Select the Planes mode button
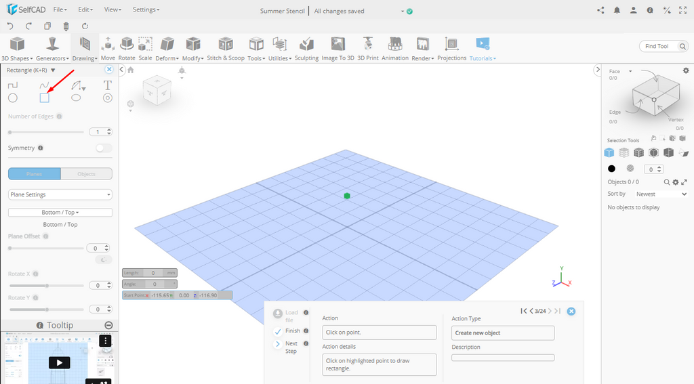 (35, 174)
